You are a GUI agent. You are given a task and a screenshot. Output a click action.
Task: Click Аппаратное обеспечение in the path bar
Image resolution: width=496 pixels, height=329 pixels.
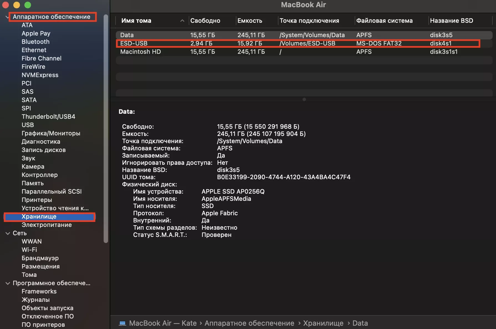pos(249,323)
